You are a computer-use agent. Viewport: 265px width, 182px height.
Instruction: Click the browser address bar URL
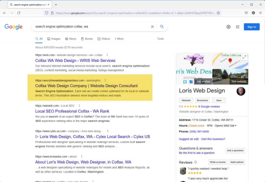tap(135, 13)
